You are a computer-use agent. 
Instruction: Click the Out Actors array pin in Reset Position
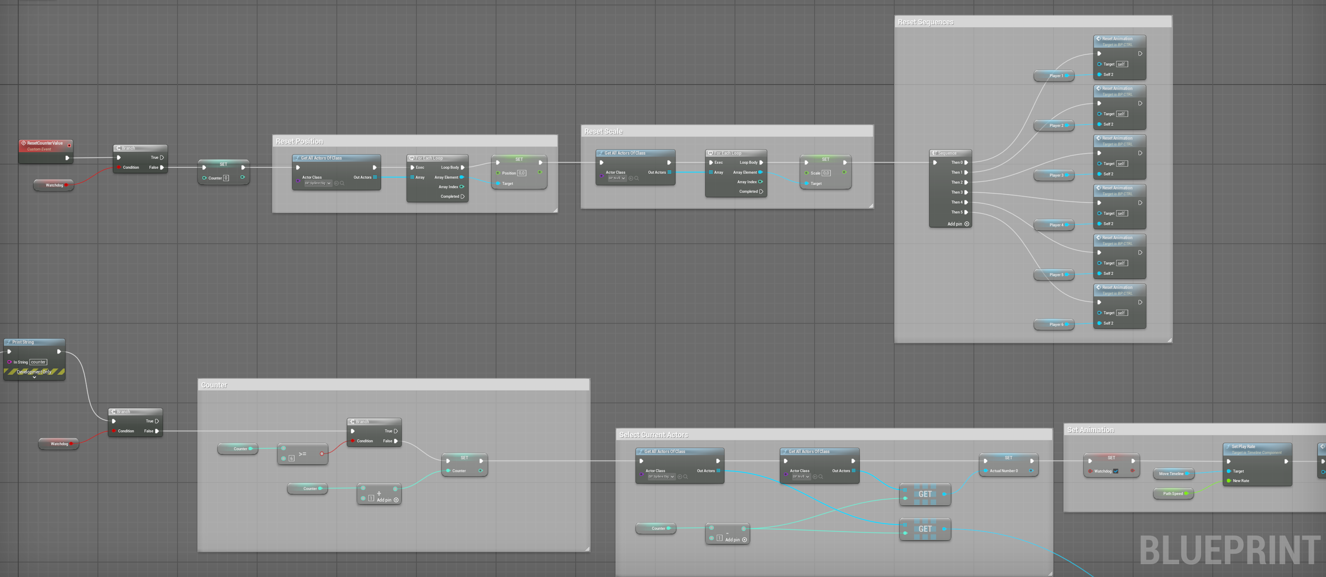[x=375, y=177]
